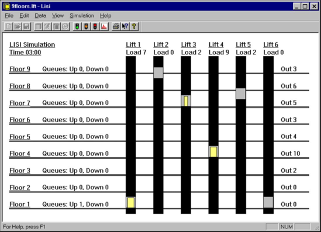Click the Floor 4 label
The width and height of the screenshot is (321, 232).
point(20,154)
